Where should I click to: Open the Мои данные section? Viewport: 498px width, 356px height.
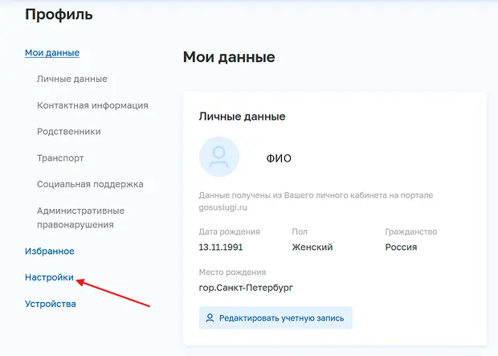click(x=52, y=53)
